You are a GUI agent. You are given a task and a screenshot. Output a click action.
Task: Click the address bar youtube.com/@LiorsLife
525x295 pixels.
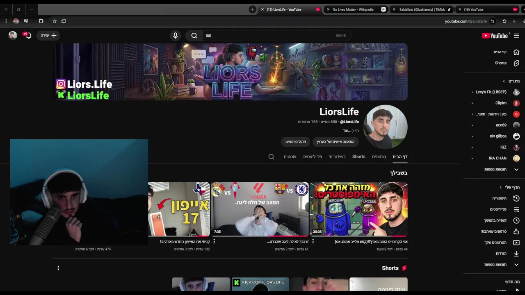pos(466,21)
